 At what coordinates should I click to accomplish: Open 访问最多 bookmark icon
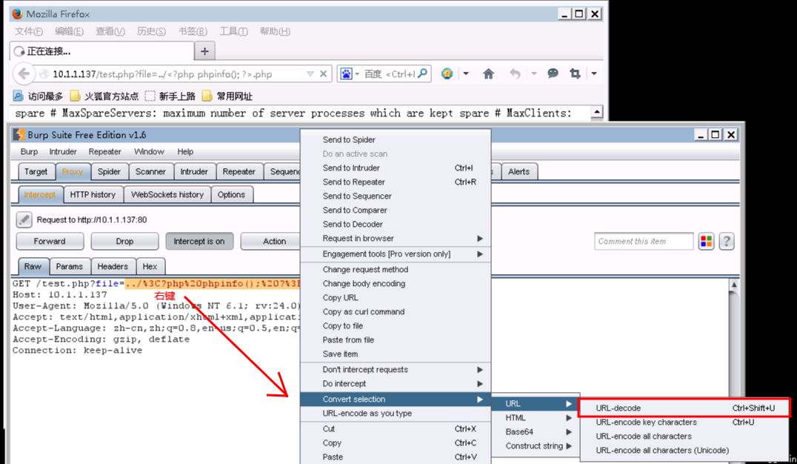click(x=19, y=96)
